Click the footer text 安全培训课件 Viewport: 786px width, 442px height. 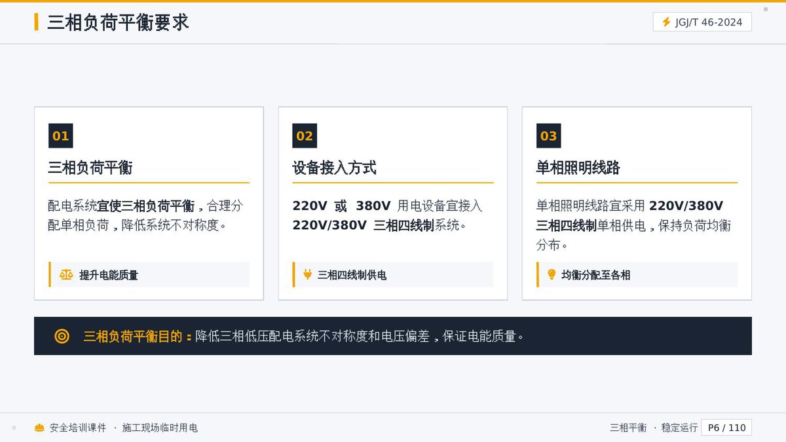(78, 428)
